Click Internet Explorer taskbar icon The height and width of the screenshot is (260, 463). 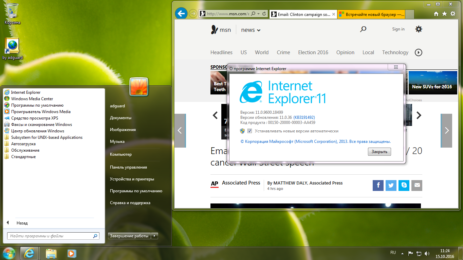pyautogui.click(x=30, y=253)
